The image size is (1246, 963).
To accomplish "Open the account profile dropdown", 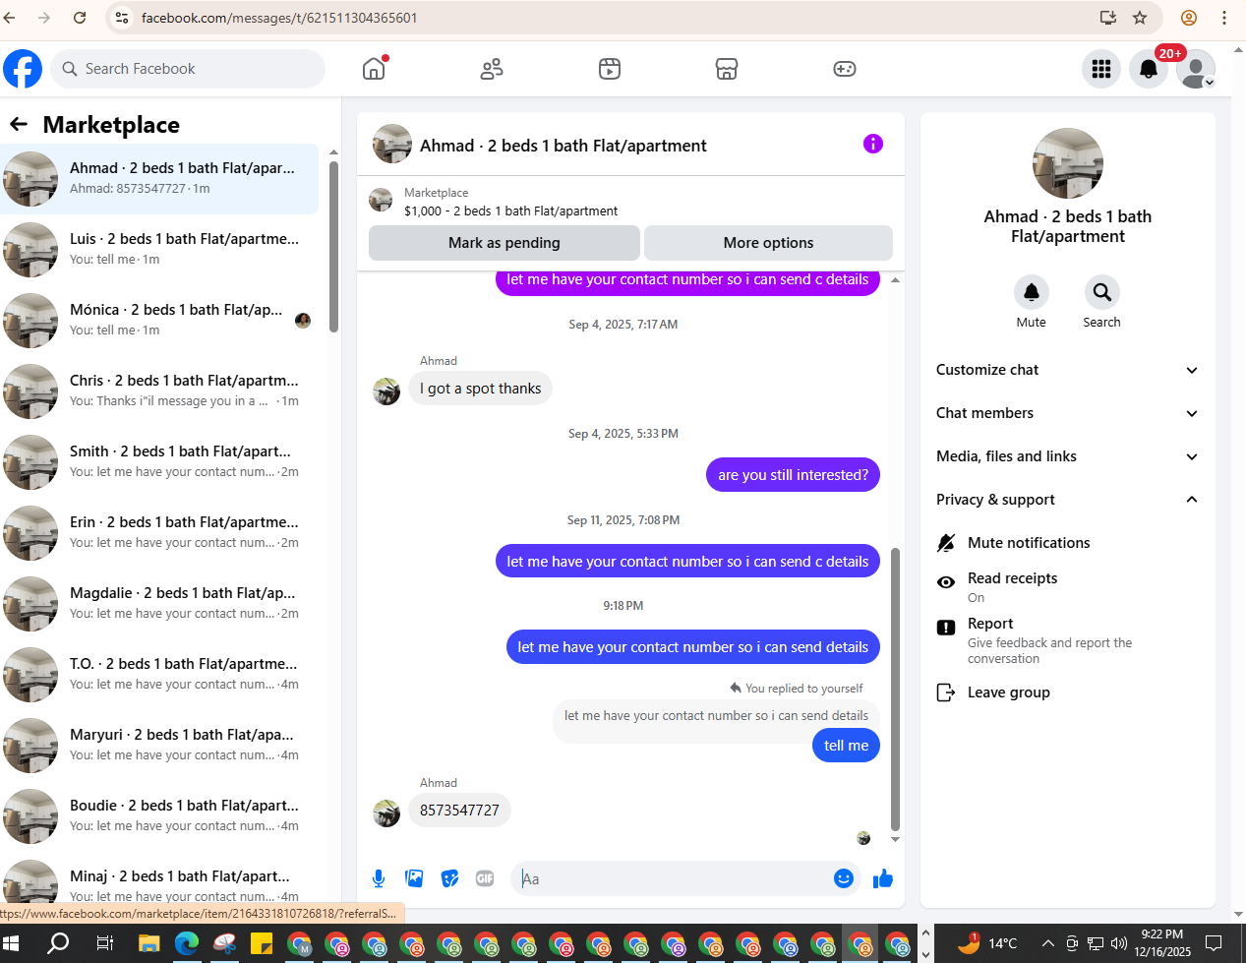I will pos(1196,69).
